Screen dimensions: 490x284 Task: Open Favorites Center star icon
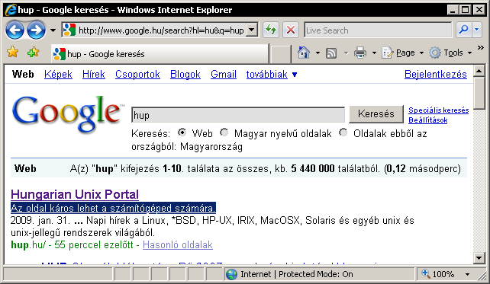pos(13,53)
